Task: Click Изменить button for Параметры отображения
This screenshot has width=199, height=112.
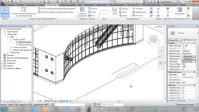Action: click(x=189, y=59)
